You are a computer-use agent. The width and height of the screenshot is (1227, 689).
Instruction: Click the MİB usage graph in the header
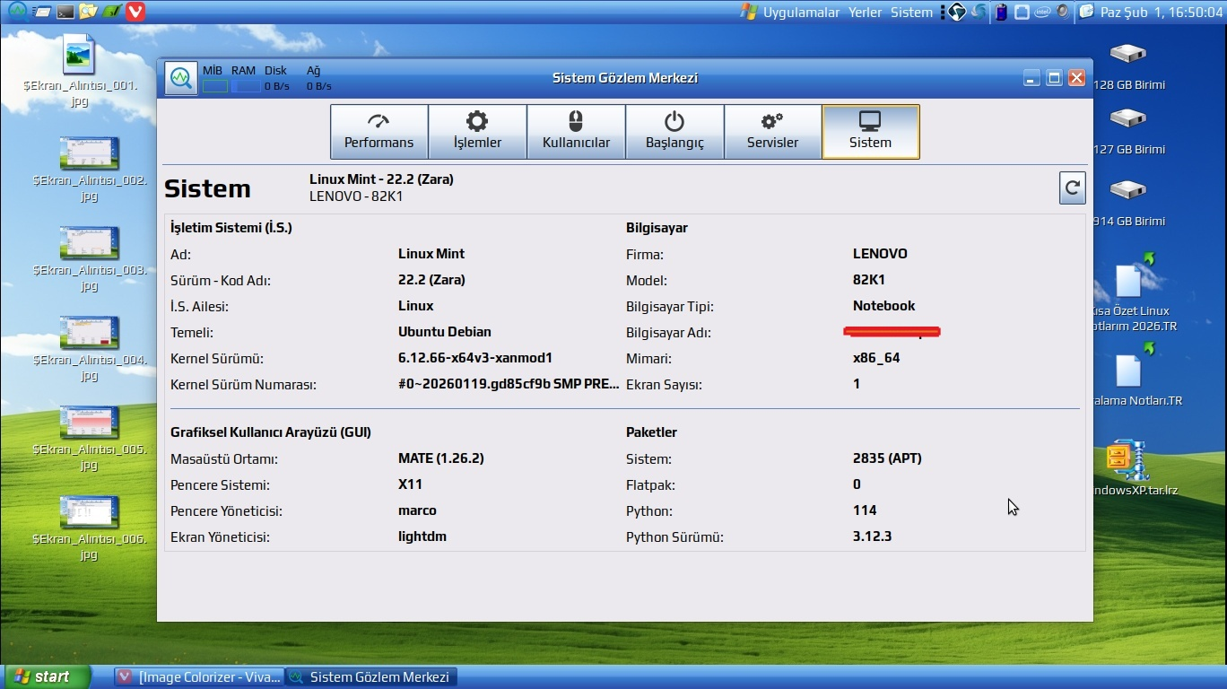(214, 86)
